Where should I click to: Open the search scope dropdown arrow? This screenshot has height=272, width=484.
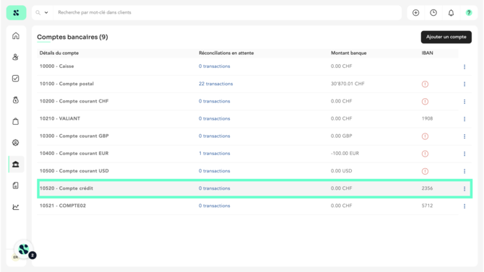click(46, 13)
